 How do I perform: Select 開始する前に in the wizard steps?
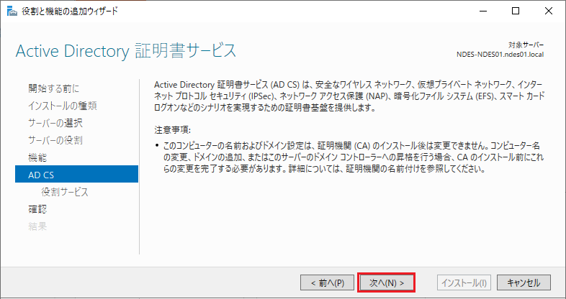[x=54, y=88]
